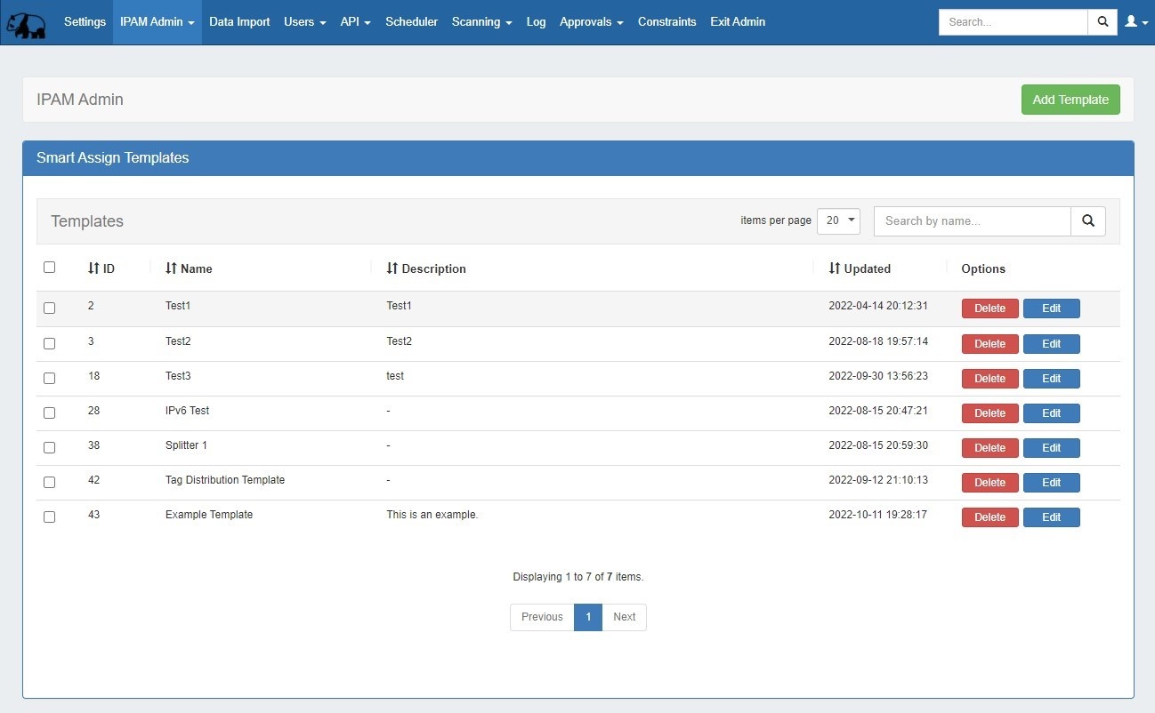Sort by Updated column arrow icon

[835, 268]
